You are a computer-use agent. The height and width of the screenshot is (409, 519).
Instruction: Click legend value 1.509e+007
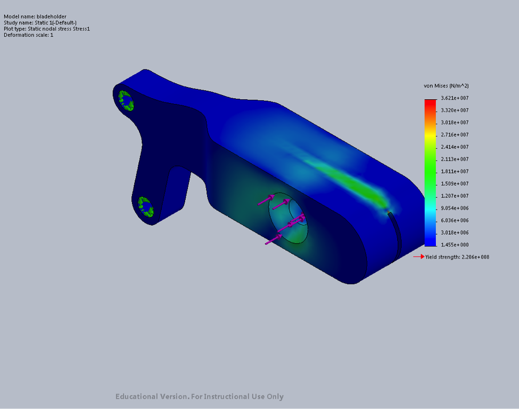tap(455, 184)
